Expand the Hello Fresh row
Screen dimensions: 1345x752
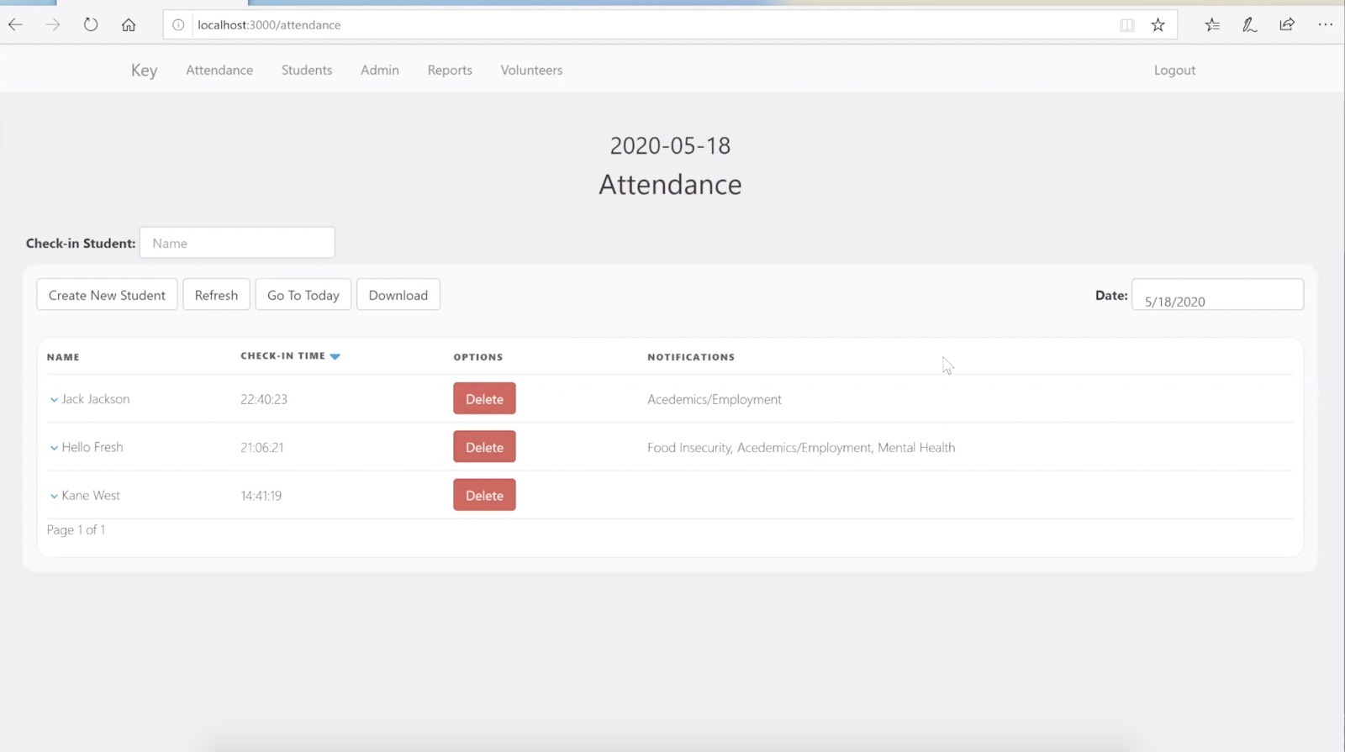pos(54,448)
